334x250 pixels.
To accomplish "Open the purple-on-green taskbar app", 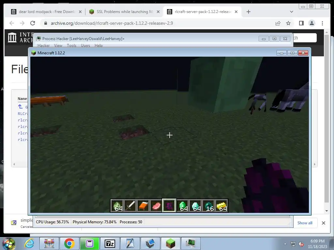I will 90,243.
